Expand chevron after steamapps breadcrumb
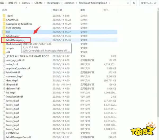 [x=62, y=3]
